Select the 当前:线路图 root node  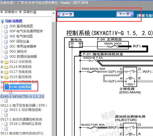pos(13,21)
